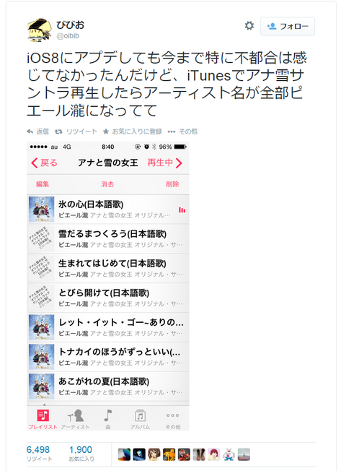Select the プレイリスト playlist tab icon
346x471 pixels.
pos(43,415)
